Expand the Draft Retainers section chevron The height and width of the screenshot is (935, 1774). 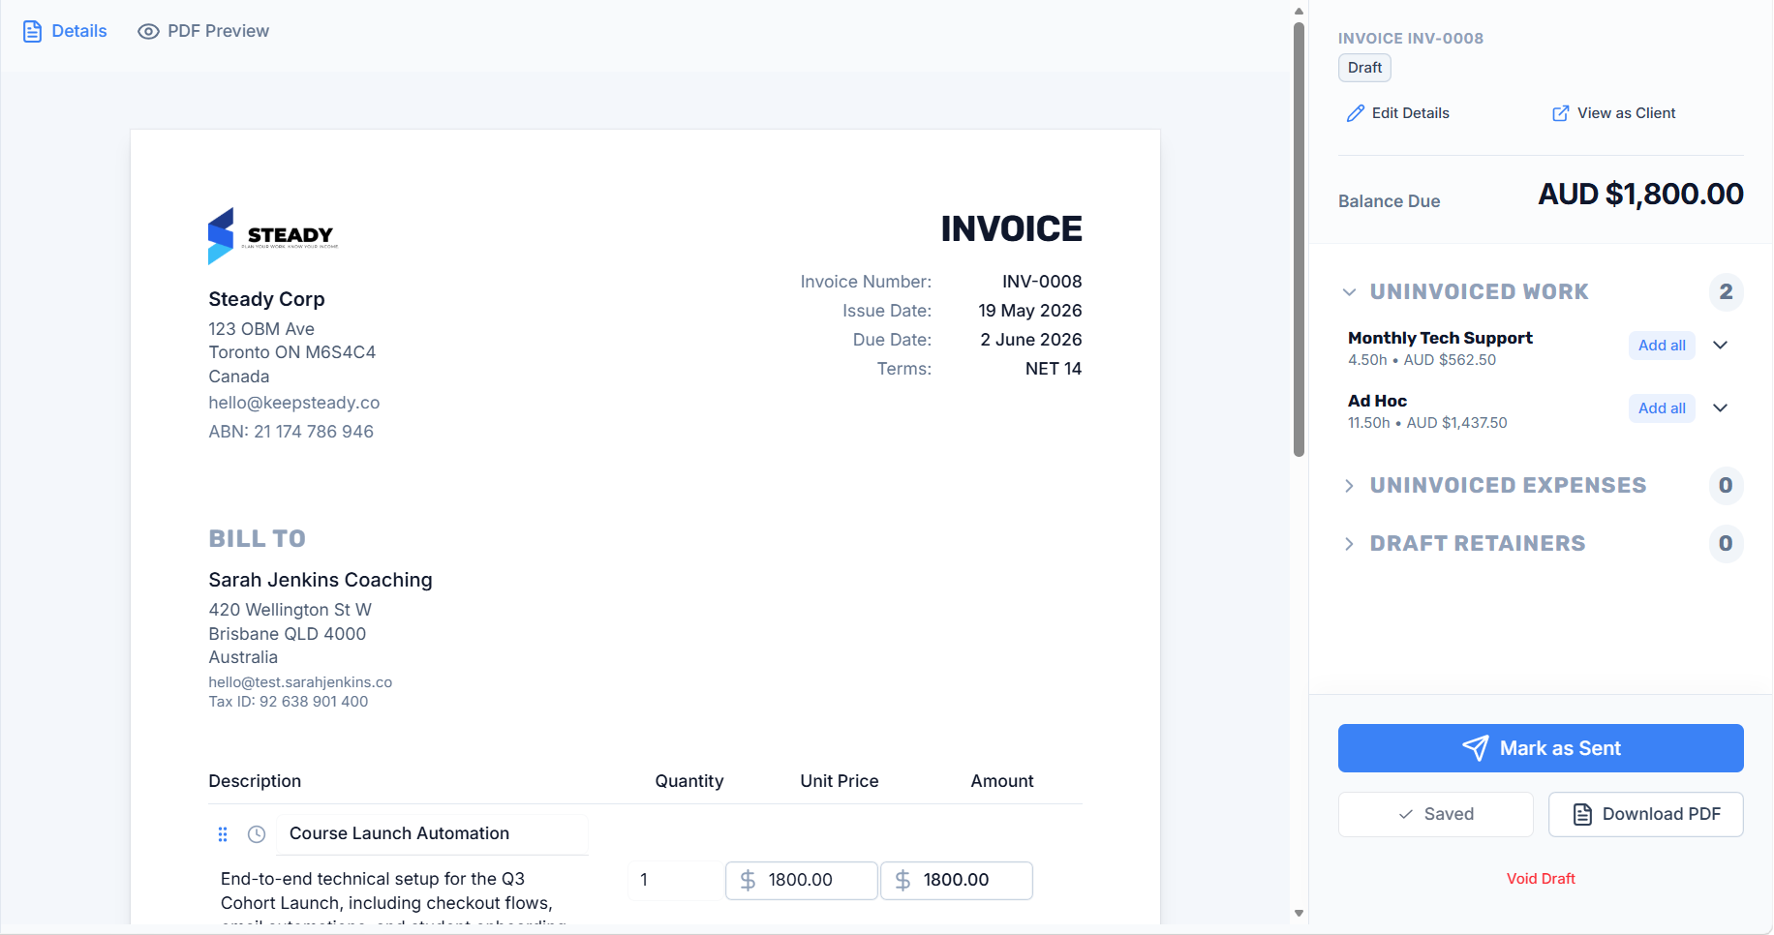tap(1349, 543)
